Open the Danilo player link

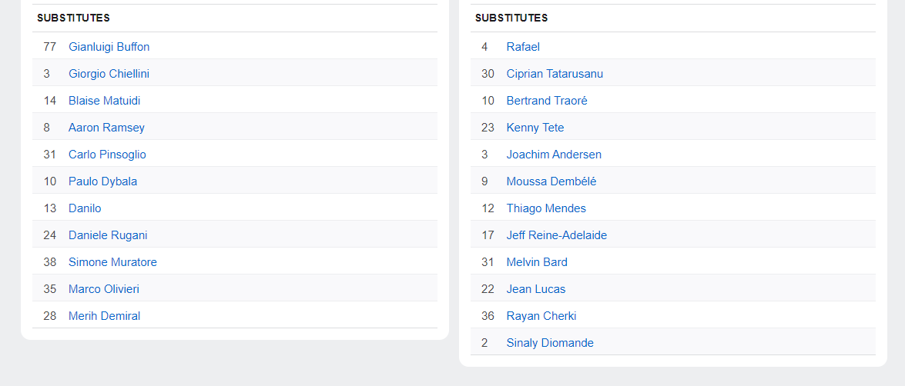[x=85, y=208]
